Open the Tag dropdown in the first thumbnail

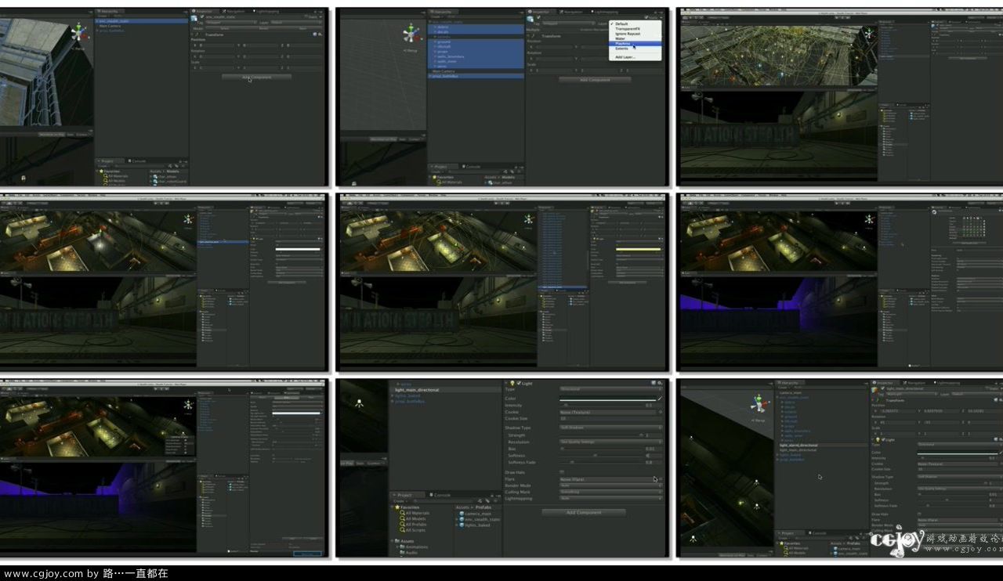[231, 23]
